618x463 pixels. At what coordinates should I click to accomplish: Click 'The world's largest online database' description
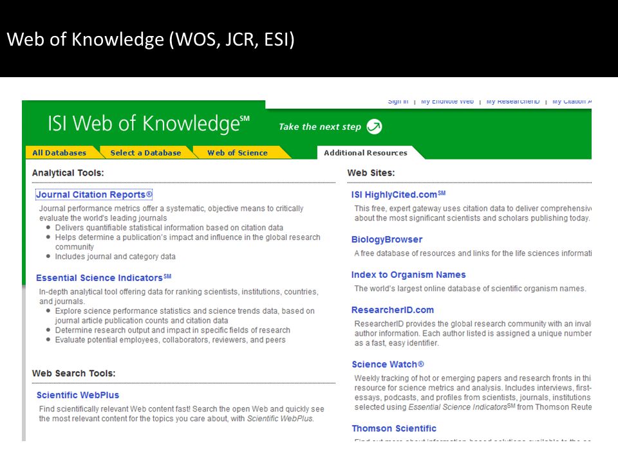pos(470,289)
